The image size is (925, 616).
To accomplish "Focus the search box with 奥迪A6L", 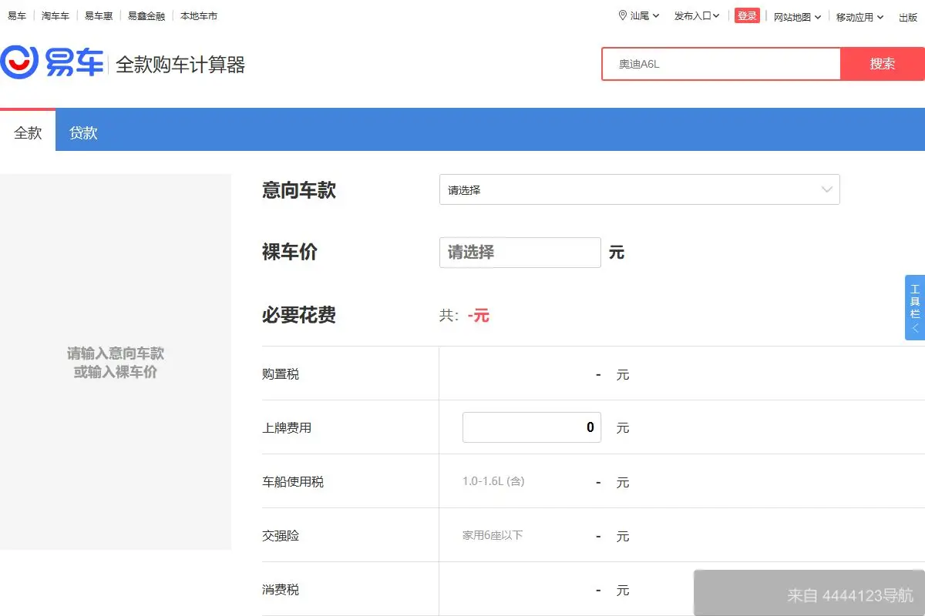I will click(x=721, y=64).
